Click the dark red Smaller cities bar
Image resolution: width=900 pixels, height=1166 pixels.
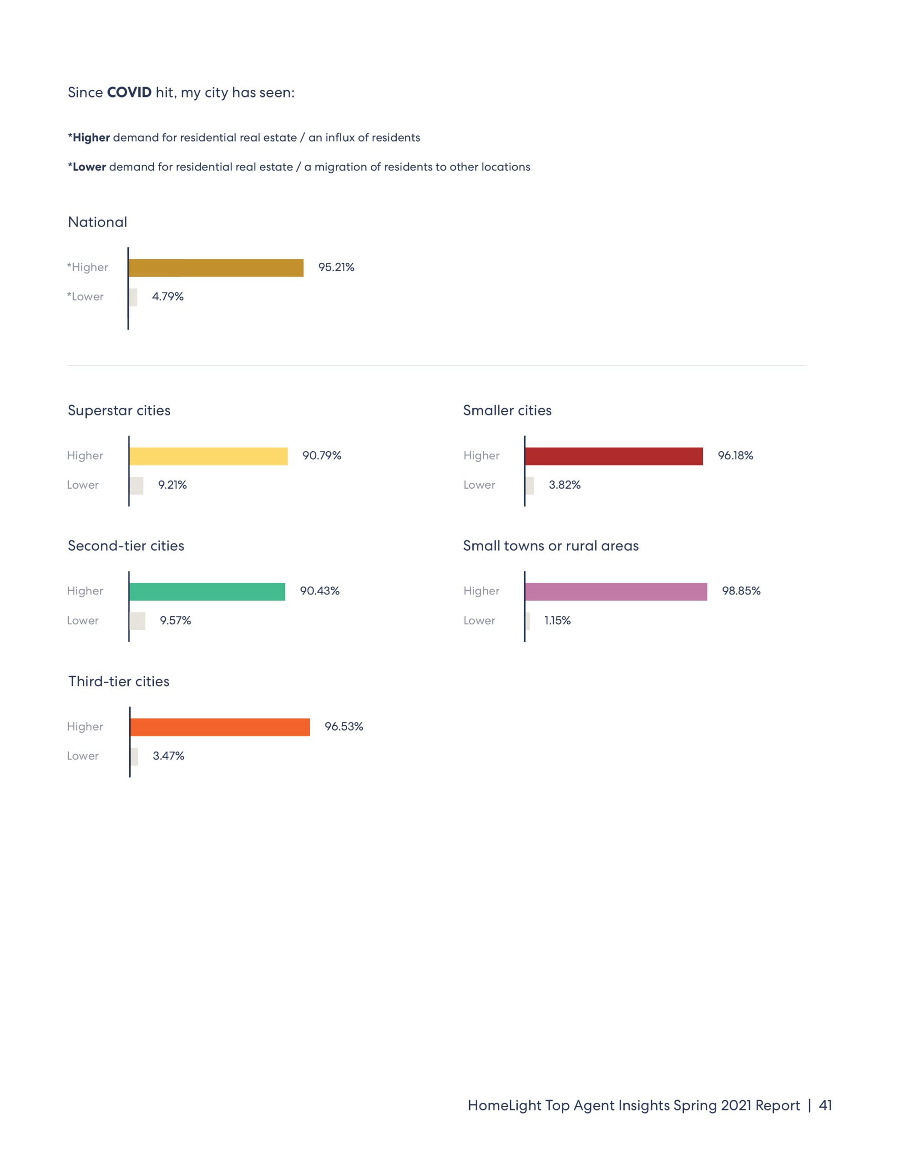click(613, 456)
